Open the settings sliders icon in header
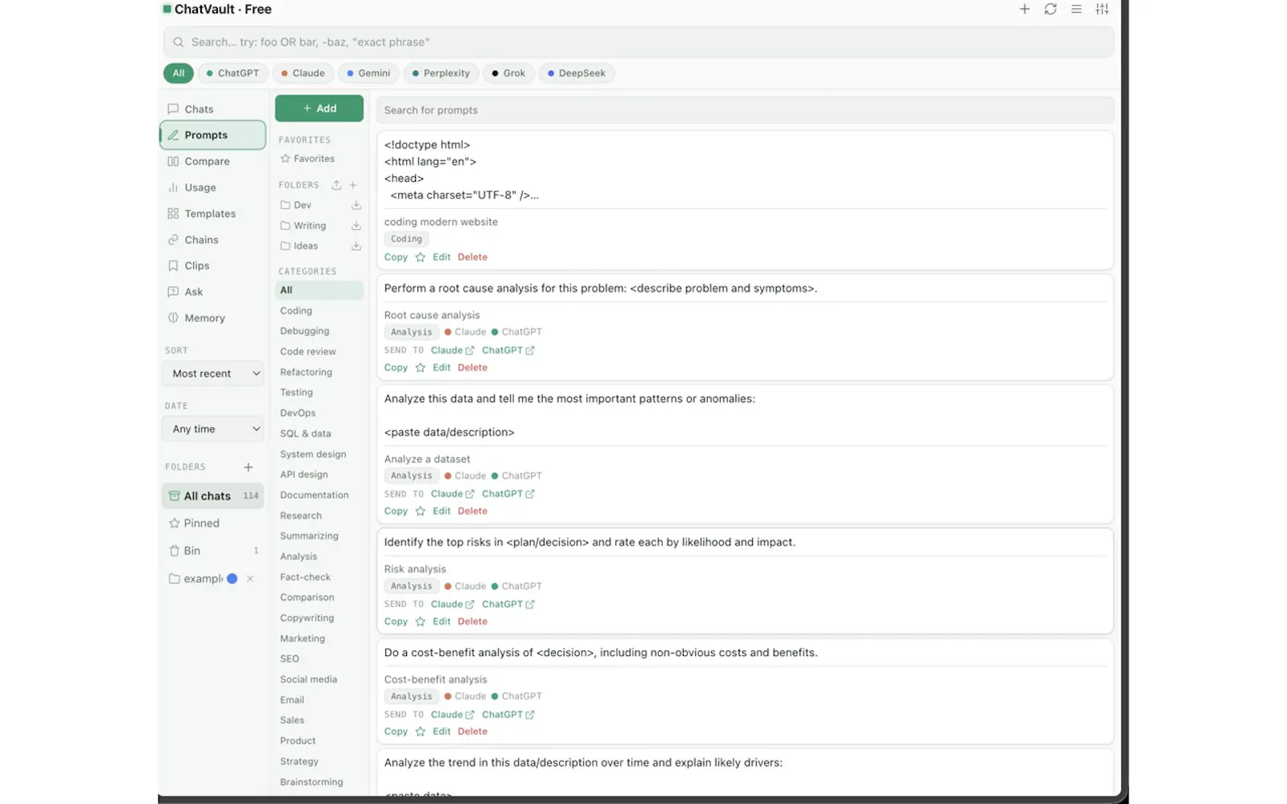Viewport: 1287px width, 804px height. tap(1102, 9)
